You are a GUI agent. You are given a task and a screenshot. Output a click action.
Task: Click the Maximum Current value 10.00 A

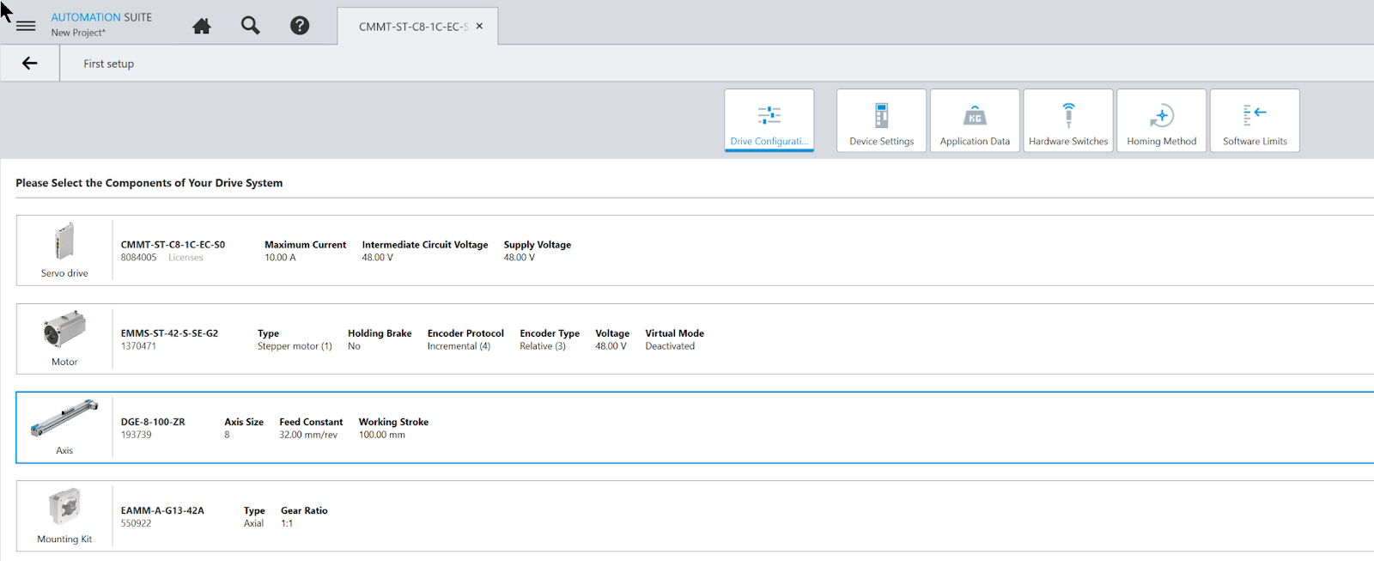pos(280,258)
